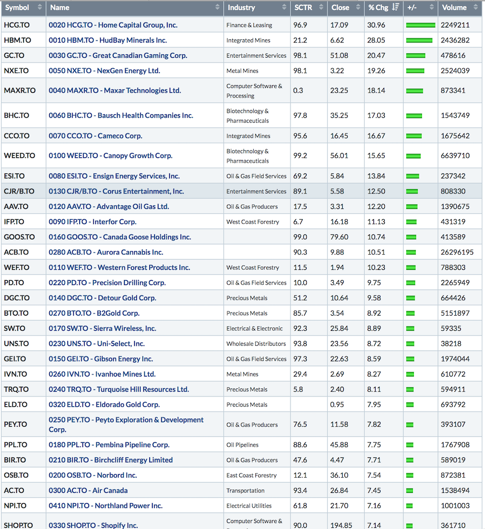Open Western Forest Products Inc. link
Image resolution: width=485 pixels, height=529 pixels.
pyautogui.click(x=119, y=267)
